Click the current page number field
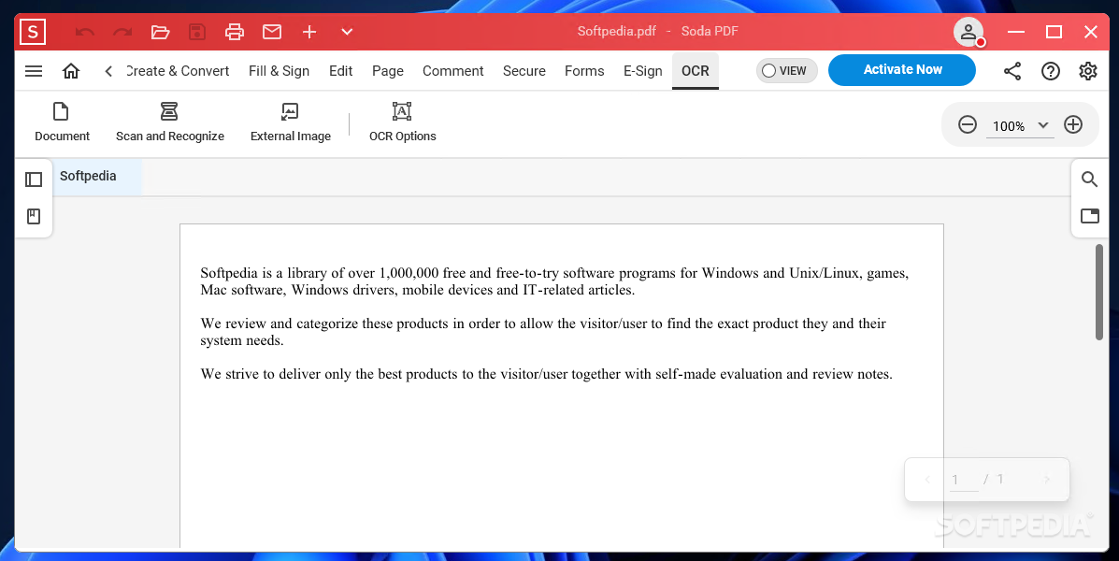Viewport: 1119px width, 561px height. pyautogui.click(x=965, y=481)
